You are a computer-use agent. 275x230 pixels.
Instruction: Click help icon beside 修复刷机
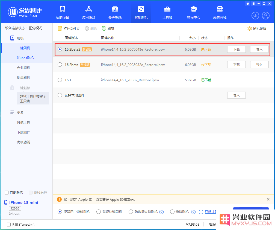(x=193, y=212)
